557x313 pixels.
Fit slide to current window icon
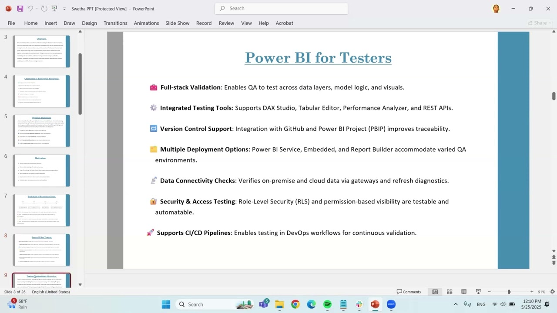552,292
